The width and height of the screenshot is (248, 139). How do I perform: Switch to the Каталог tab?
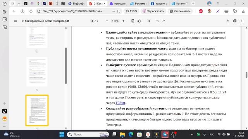coord(180,3)
